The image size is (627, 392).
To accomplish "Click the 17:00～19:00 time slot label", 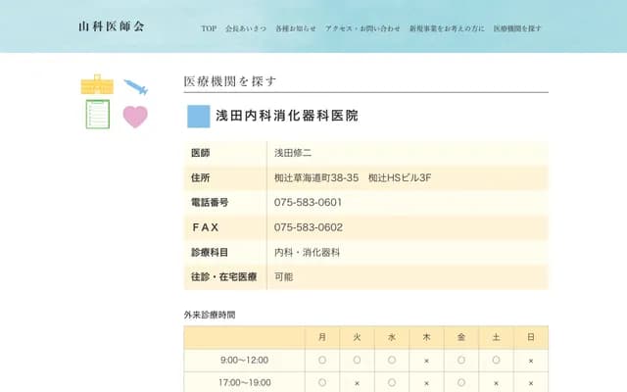I will [244, 383].
